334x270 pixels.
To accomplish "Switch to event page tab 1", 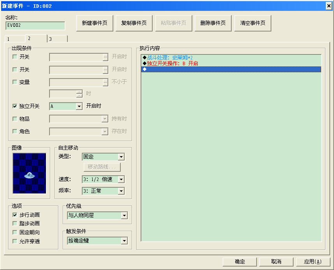I will tap(15, 39).
